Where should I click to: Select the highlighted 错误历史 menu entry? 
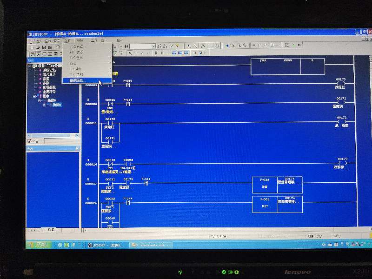click(x=87, y=80)
